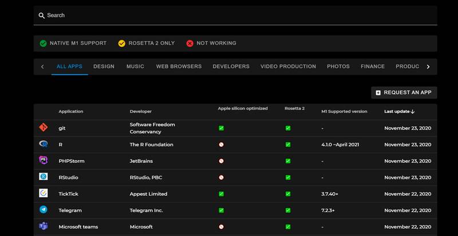Click The R Foundation developer cell
This screenshot has height=236, width=458.
tap(151, 145)
